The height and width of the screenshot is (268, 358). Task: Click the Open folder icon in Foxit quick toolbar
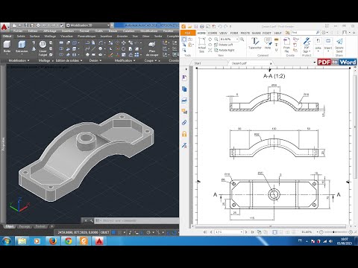coord(190,26)
